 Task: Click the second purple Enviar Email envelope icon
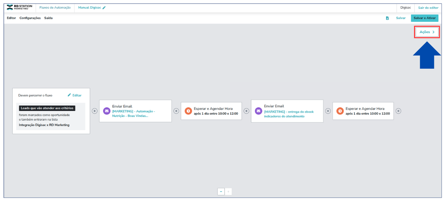259,111
